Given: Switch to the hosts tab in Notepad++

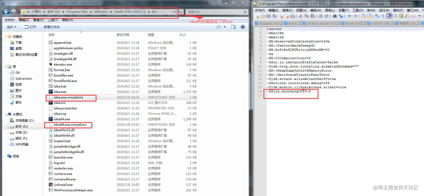Looking at the screenshot, I should 292,23.
